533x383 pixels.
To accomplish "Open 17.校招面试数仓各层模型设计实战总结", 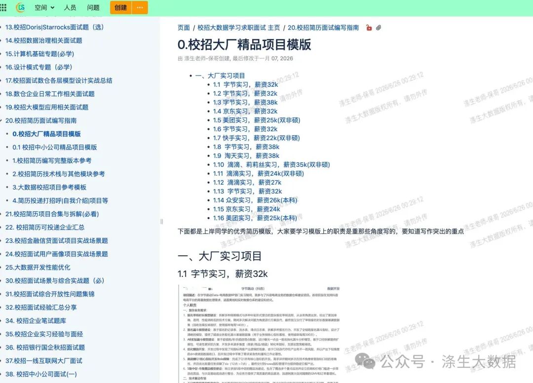I will pos(58,80).
